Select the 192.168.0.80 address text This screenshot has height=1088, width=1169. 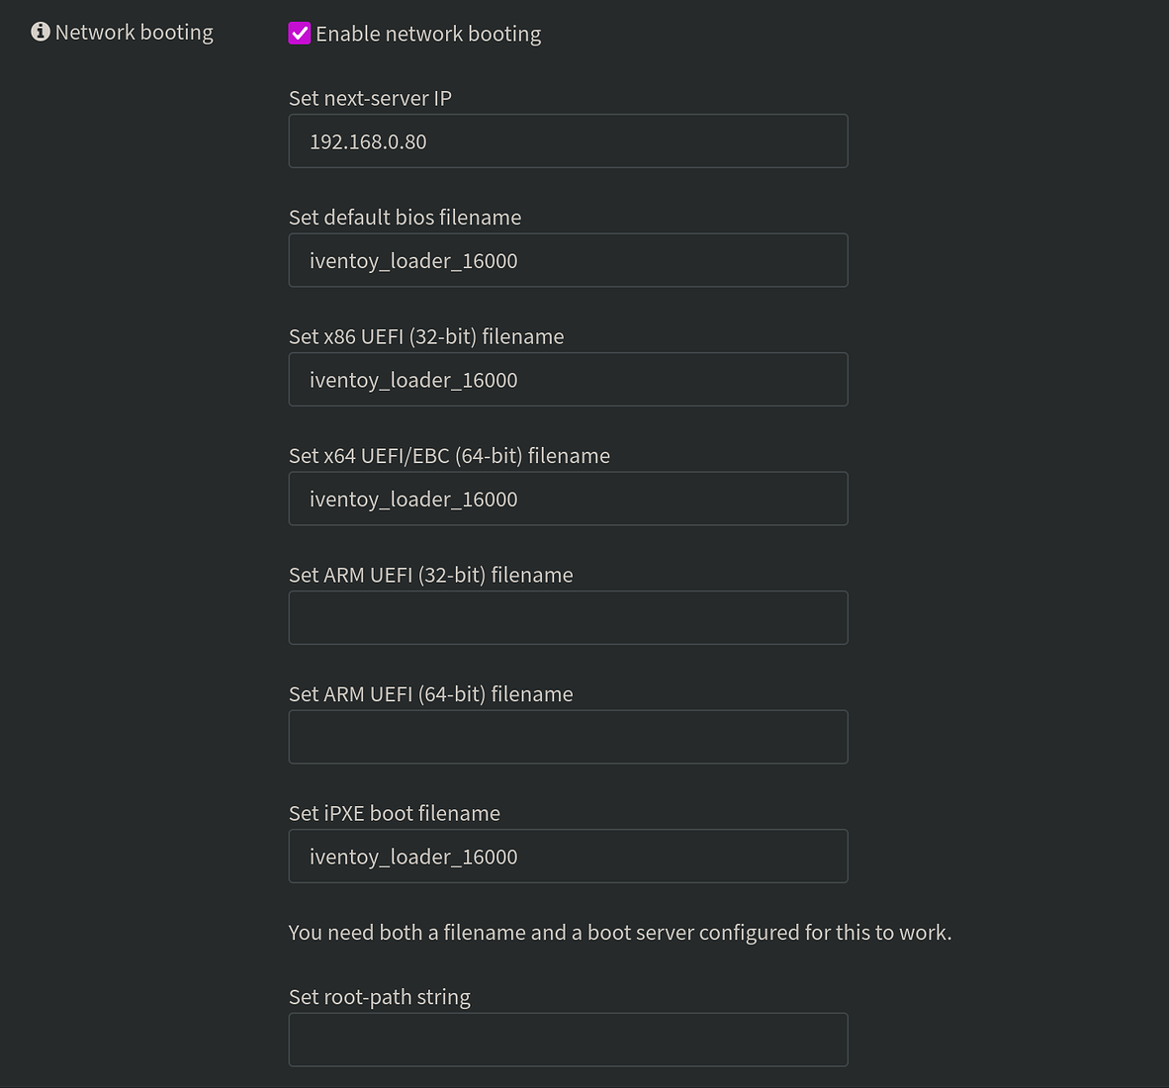click(x=368, y=141)
